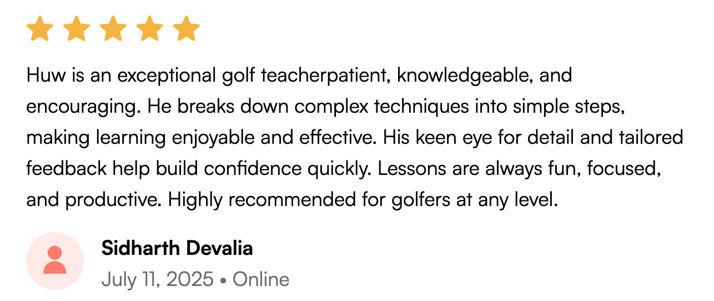Click the fourth yellow rating star
The image size is (714, 301).
coord(149,29)
